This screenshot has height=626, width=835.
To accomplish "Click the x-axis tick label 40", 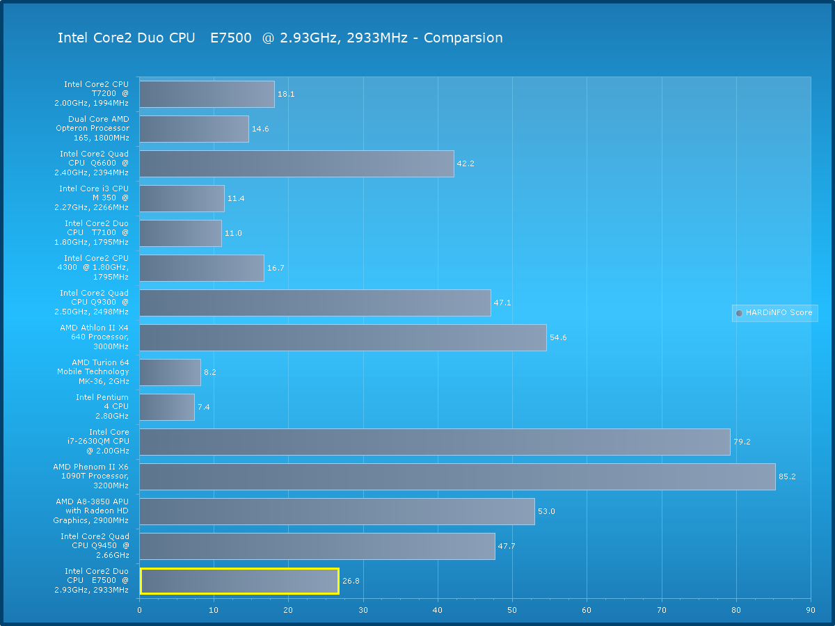I will (x=438, y=610).
